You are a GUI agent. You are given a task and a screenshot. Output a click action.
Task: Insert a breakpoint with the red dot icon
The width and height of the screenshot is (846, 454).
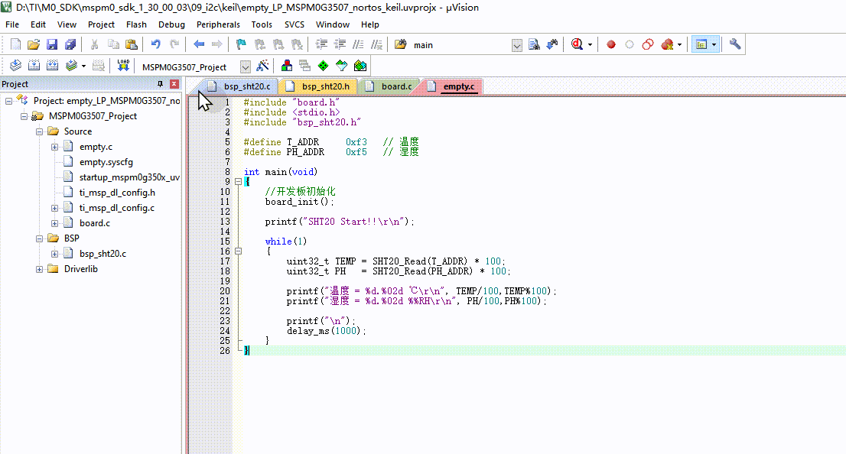pyautogui.click(x=610, y=45)
